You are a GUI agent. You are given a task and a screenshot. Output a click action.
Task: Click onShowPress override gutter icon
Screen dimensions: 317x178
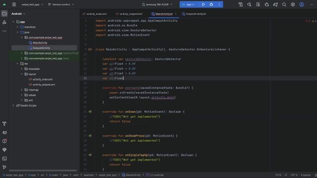90,136
